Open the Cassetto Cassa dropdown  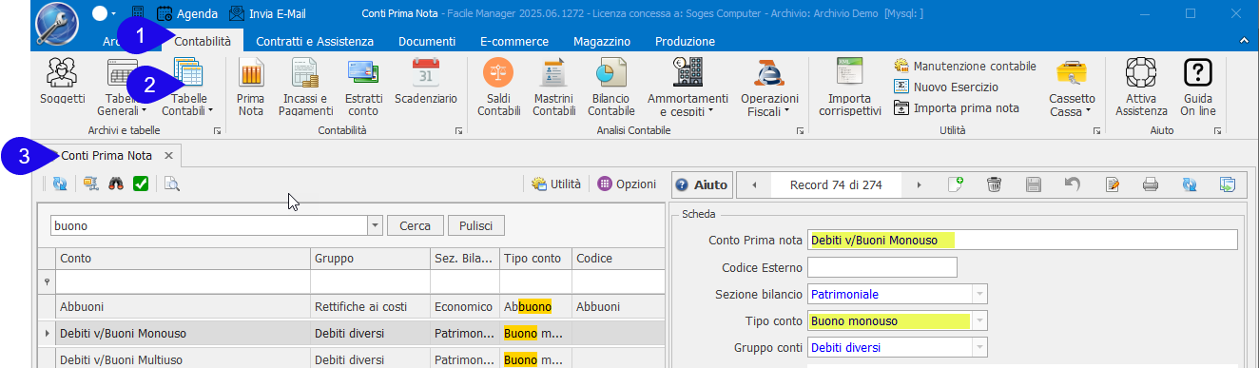click(x=1072, y=105)
